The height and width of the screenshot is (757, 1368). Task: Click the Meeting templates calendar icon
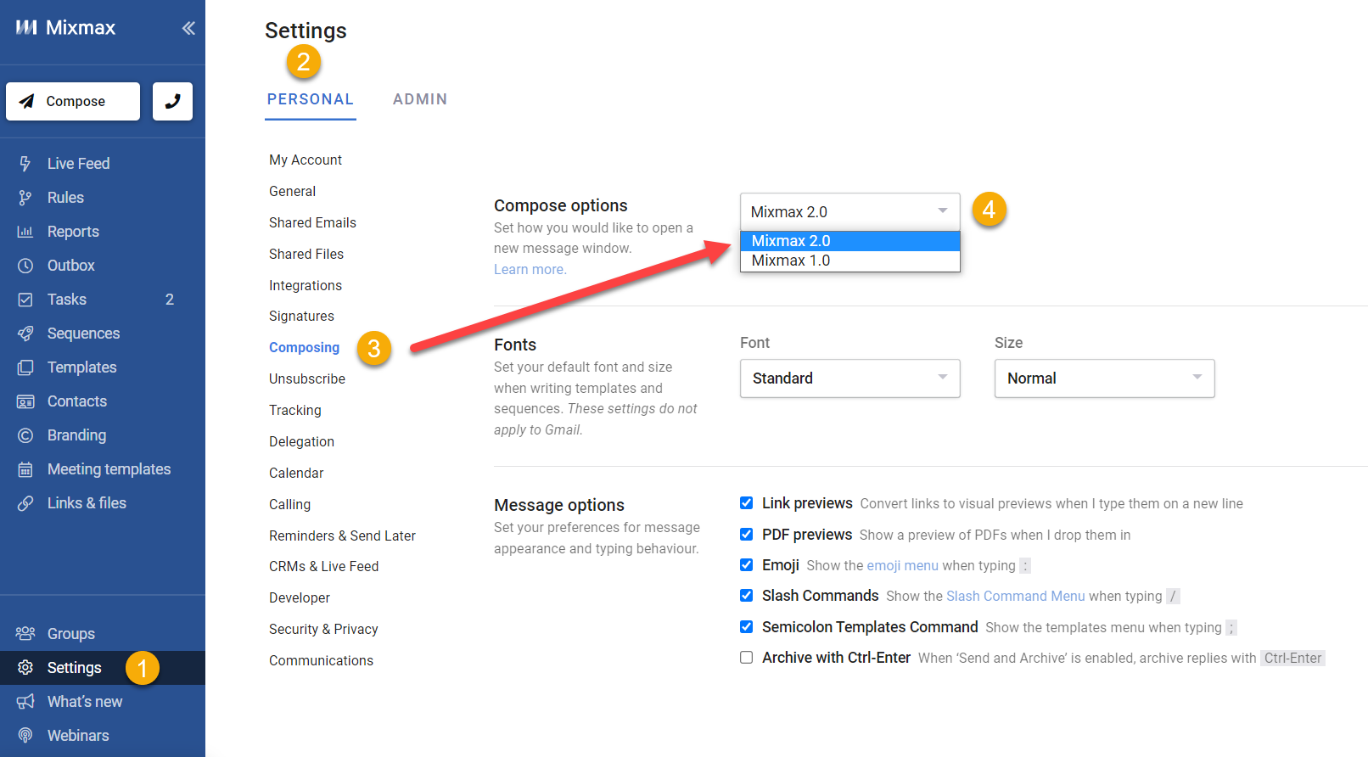25,469
